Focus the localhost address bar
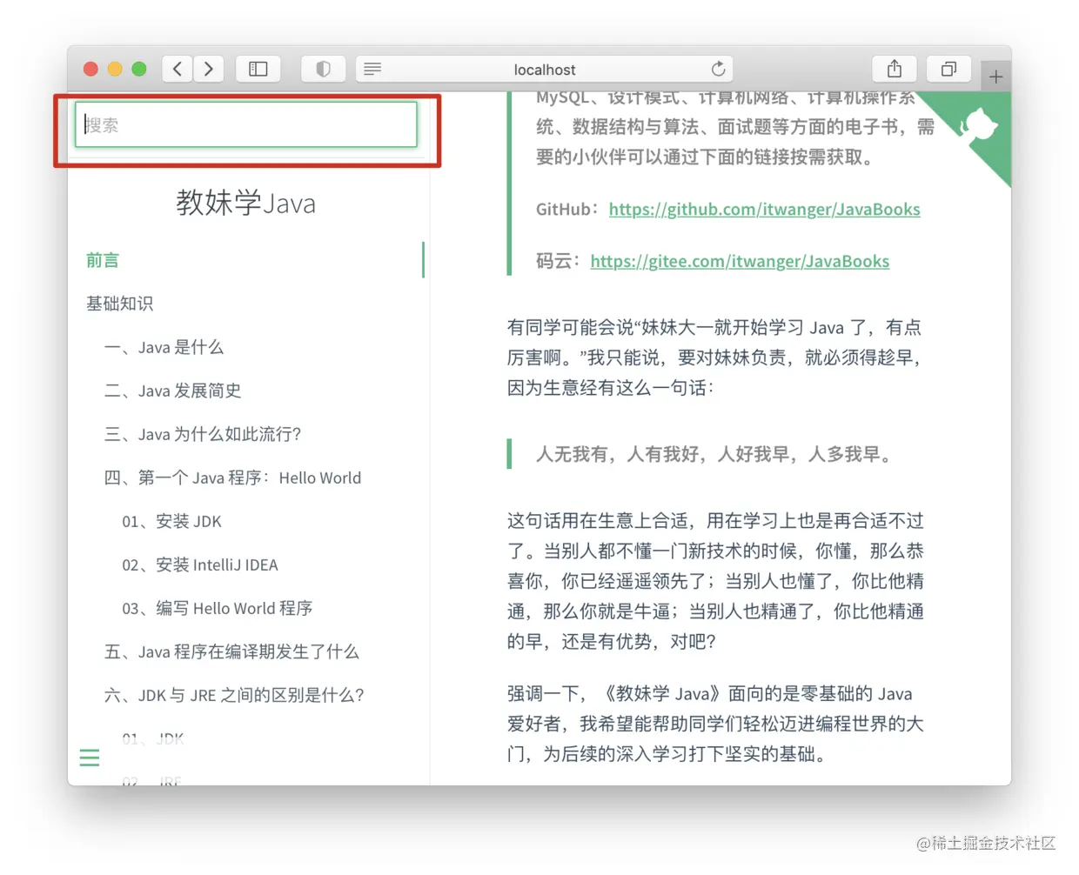This screenshot has width=1079, height=875. [545, 69]
